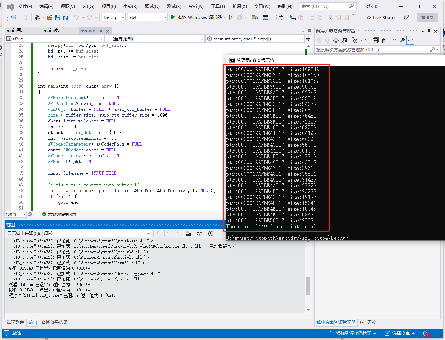Click the Show All Files icon

(384, 40)
